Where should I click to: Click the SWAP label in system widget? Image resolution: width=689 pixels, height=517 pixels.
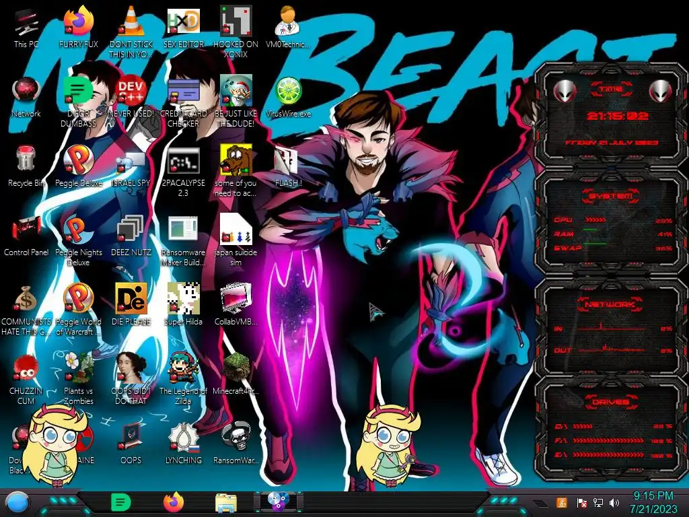tap(567, 248)
